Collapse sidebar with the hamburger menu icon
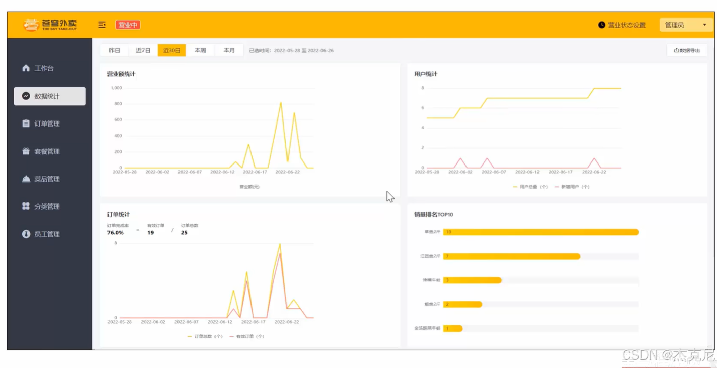717x368 pixels. [x=102, y=25]
